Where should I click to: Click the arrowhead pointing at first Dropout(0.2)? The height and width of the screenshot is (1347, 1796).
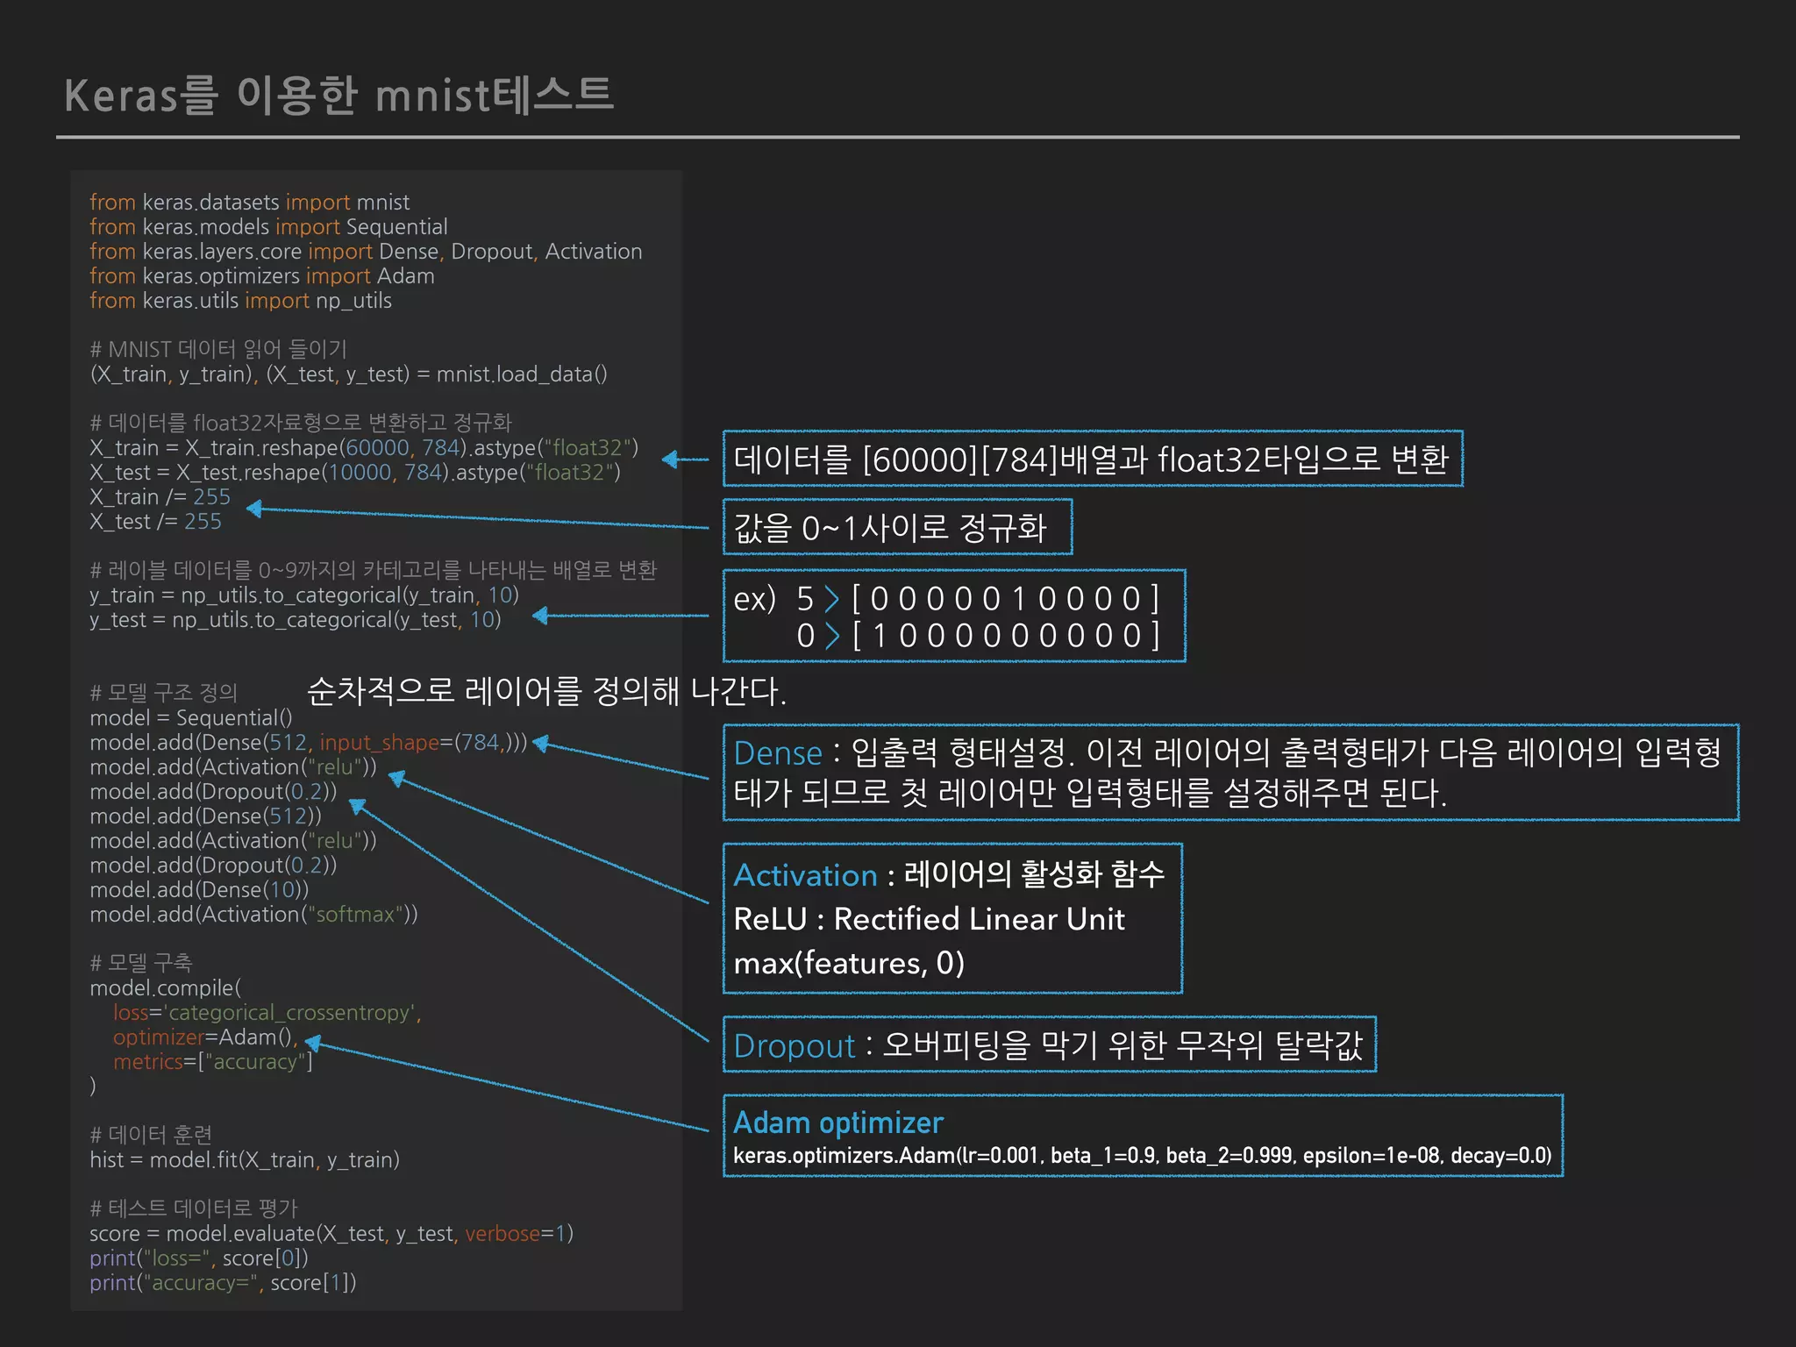358,805
